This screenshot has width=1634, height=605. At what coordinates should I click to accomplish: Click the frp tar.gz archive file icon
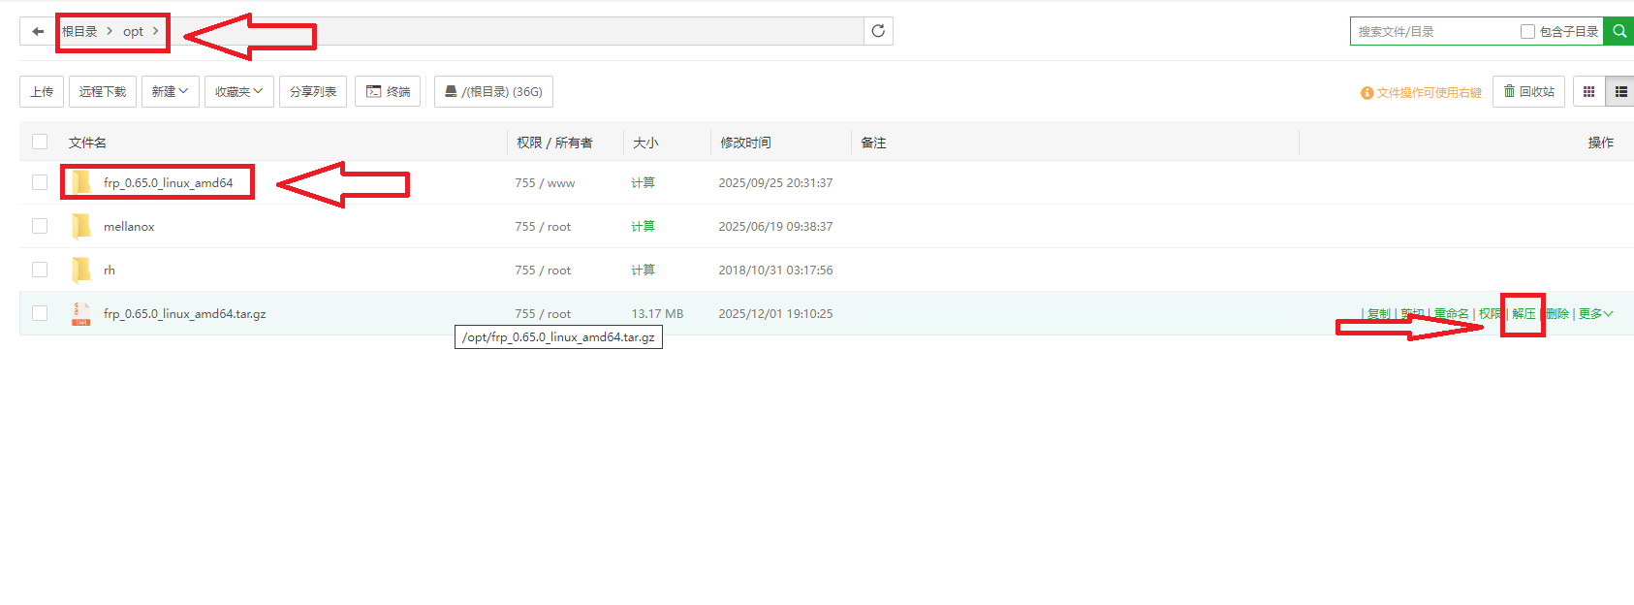click(81, 313)
